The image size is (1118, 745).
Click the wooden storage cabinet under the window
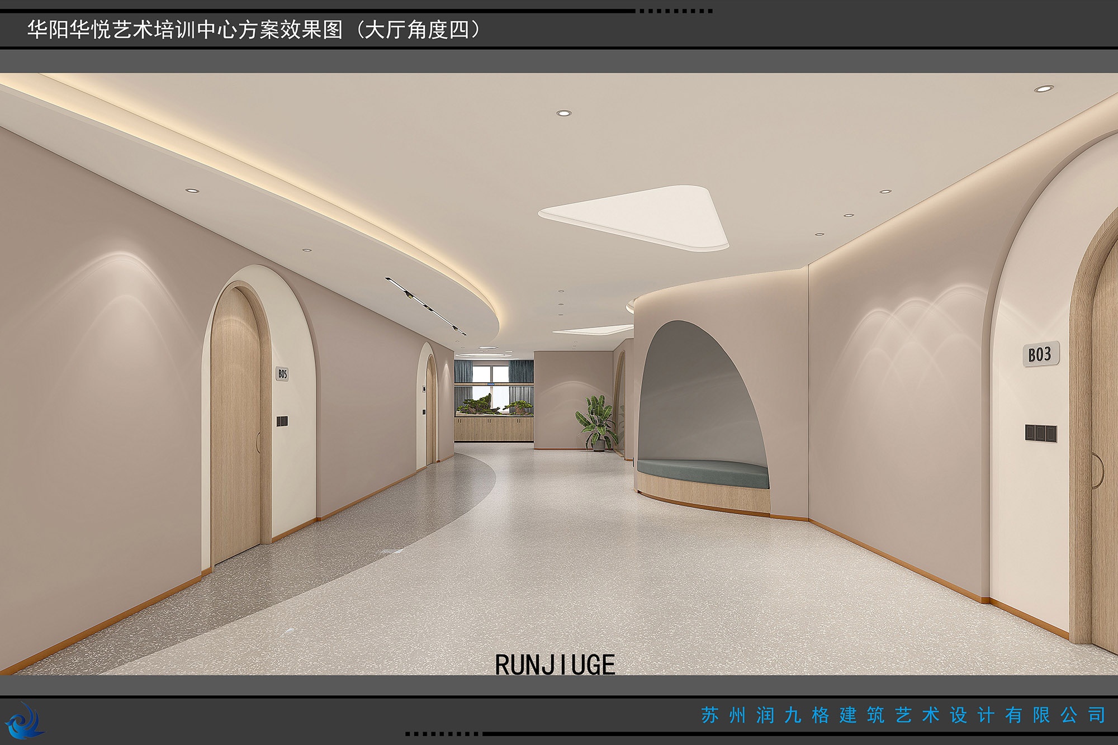pos(494,428)
